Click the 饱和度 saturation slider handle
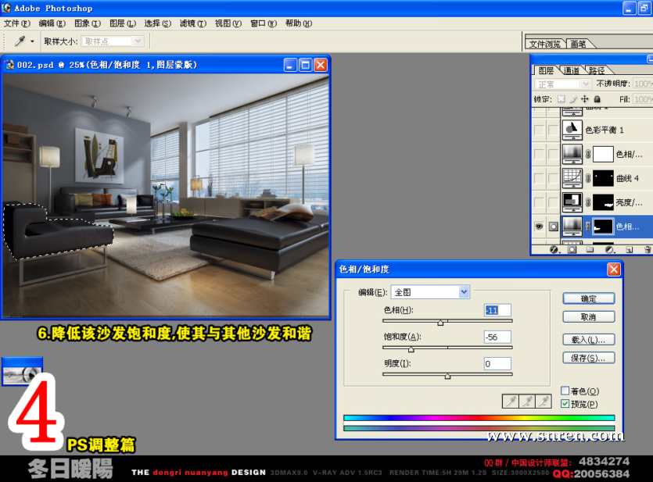The height and width of the screenshot is (482, 653). [411, 350]
